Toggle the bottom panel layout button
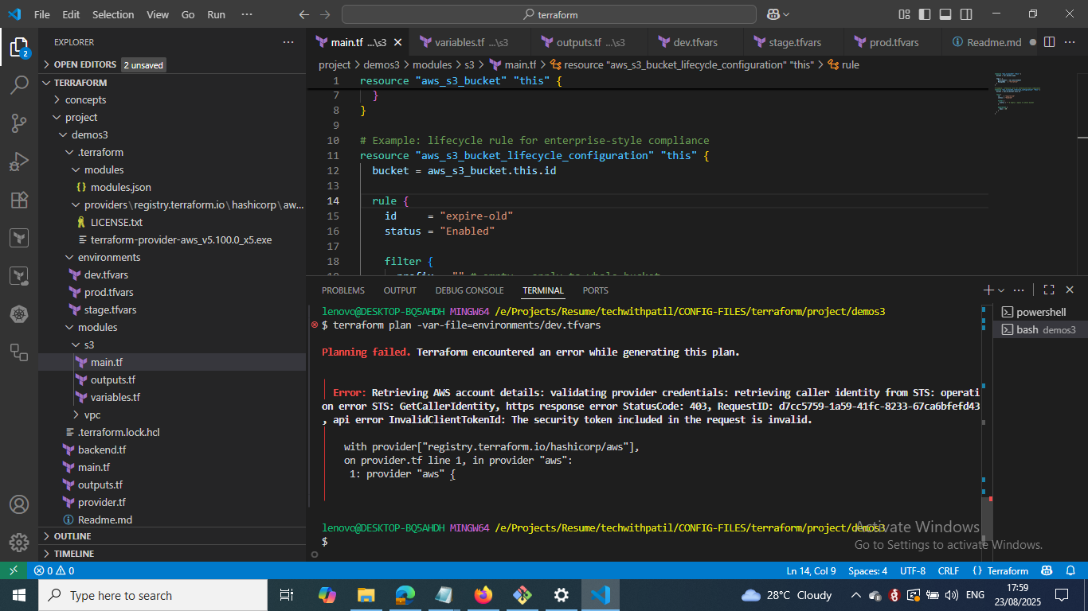This screenshot has height=611, width=1088. coord(945,14)
